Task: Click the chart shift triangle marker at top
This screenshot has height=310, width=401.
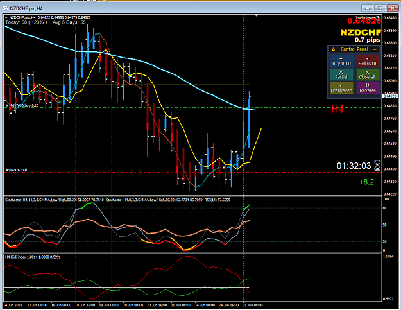Action: (x=257, y=16)
